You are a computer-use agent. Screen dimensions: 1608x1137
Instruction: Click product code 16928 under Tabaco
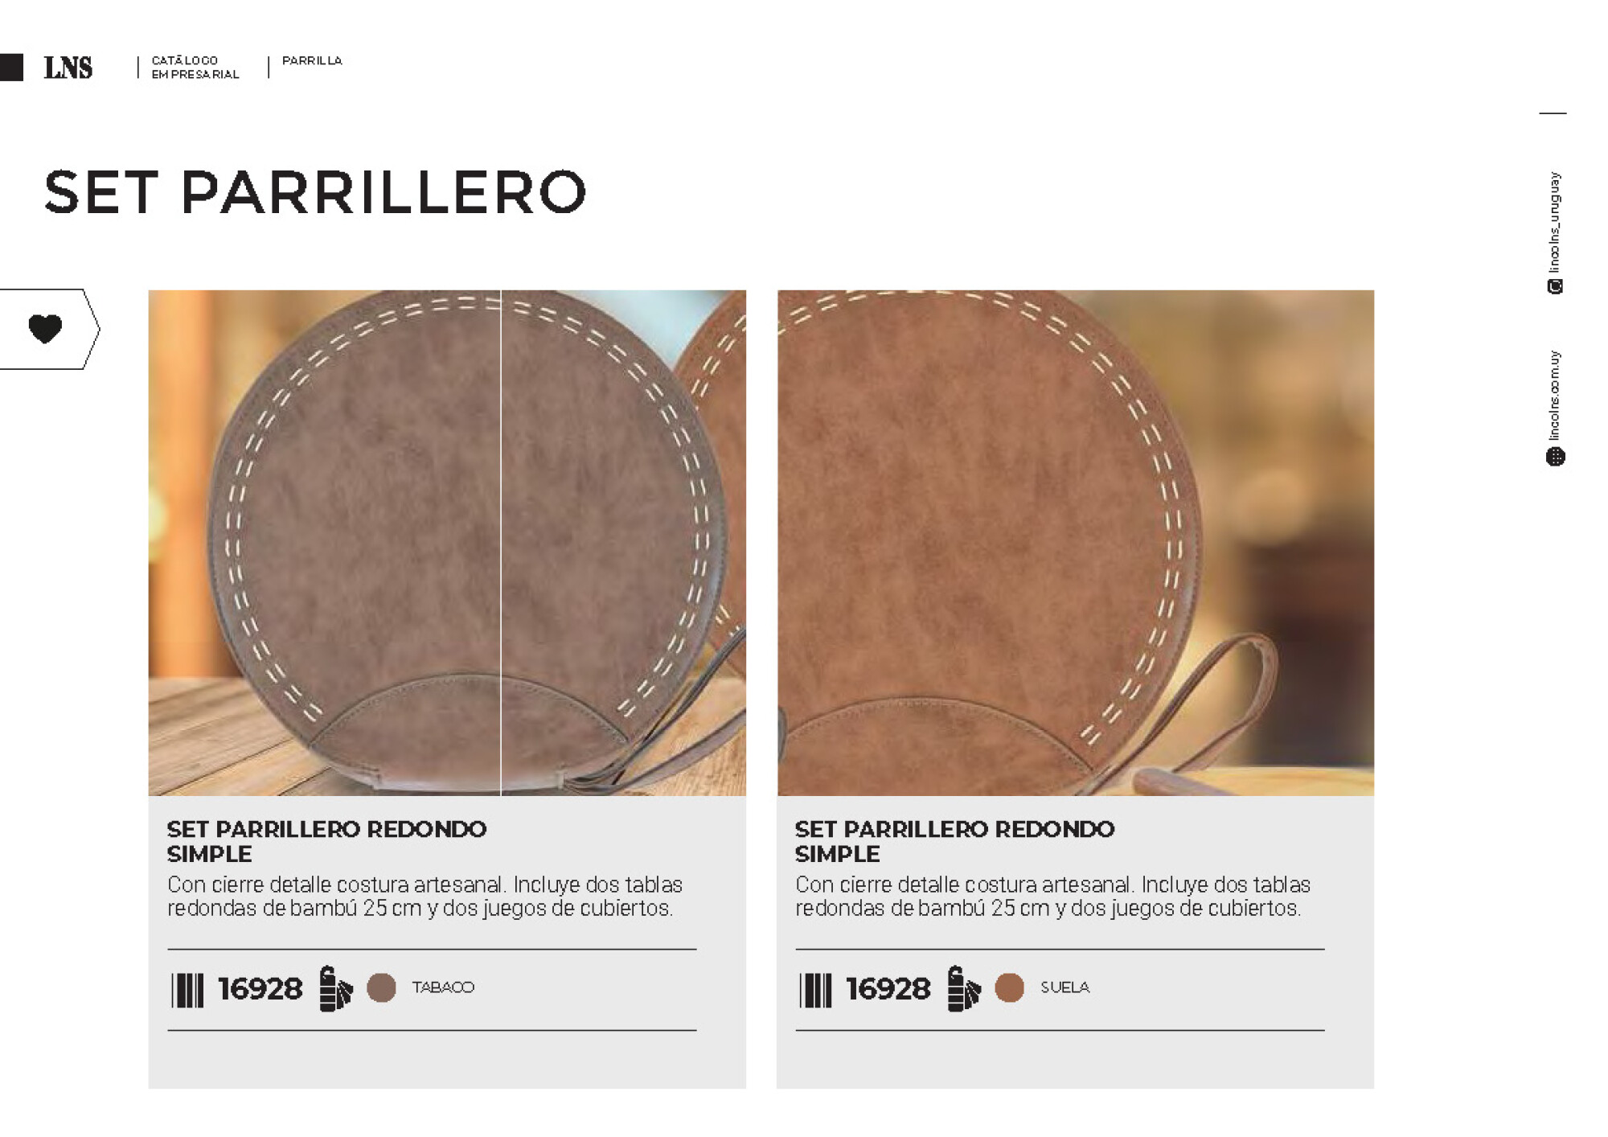click(260, 989)
